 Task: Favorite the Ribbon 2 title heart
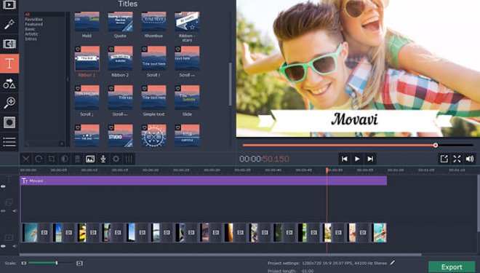point(111,49)
